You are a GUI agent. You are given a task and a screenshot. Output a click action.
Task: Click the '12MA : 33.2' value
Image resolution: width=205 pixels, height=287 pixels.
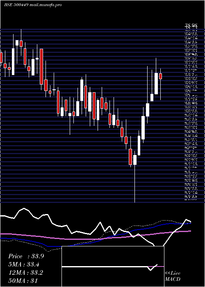(x=26, y=273)
